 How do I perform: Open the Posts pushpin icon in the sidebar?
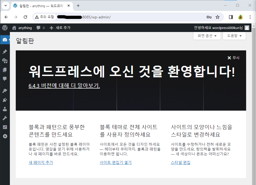click(5, 52)
